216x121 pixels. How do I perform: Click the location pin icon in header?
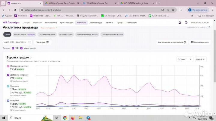[x=186, y=22]
